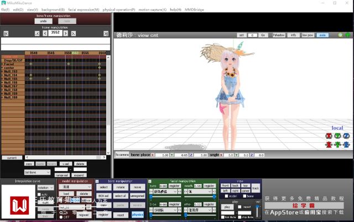
Task: Open the Sel Bone dropdown
Action: coord(37,172)
